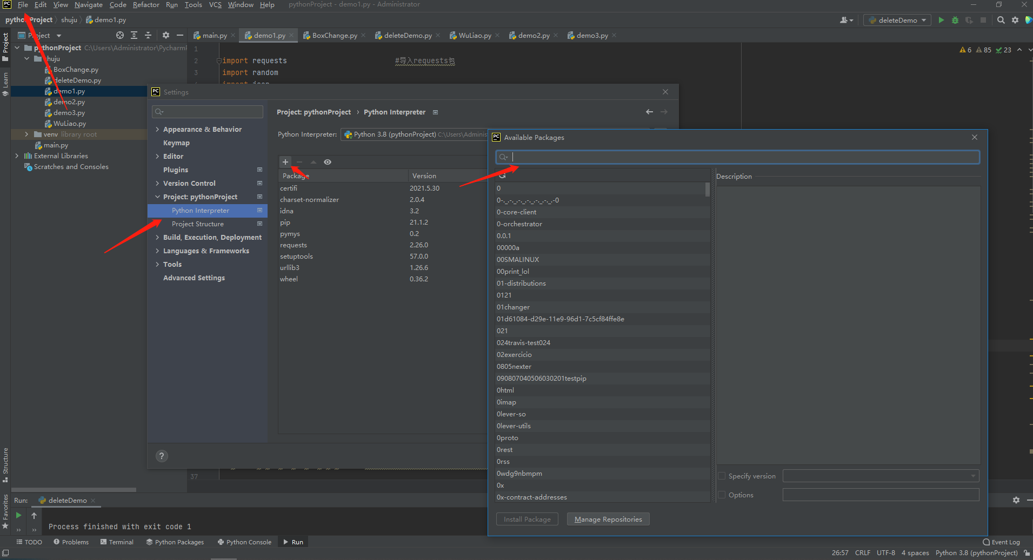Switch to the BoxChange.py editor tab
This screenshot has width=1033, height=560.
point(330,36)
